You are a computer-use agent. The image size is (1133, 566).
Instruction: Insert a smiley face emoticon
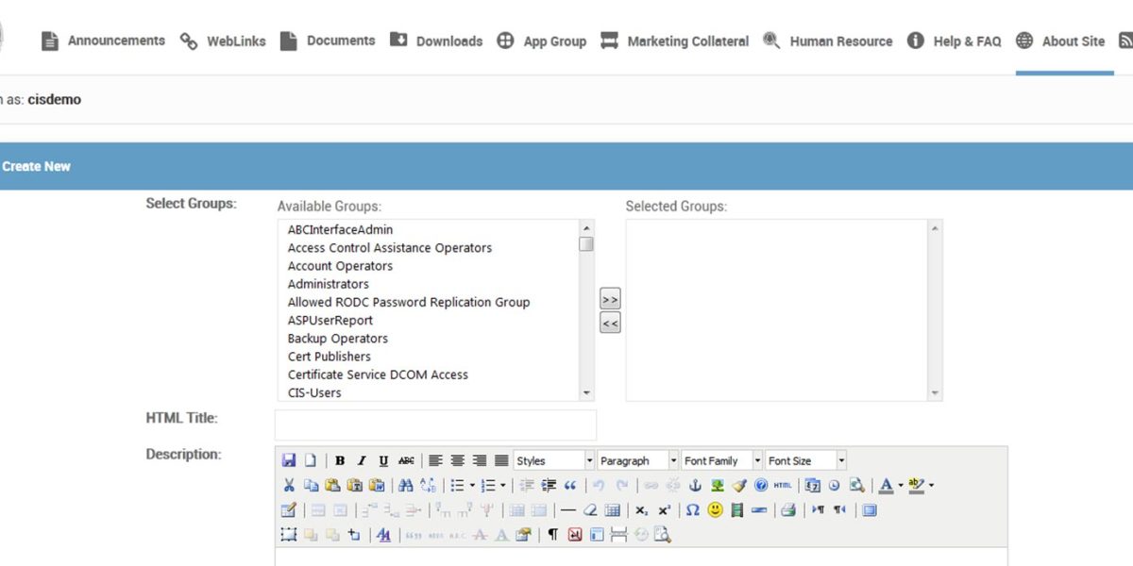tap(715, 510)
